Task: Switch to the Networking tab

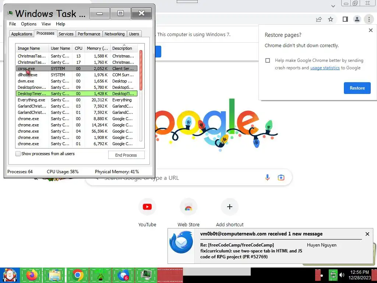Action: click(x=114, y=34)
